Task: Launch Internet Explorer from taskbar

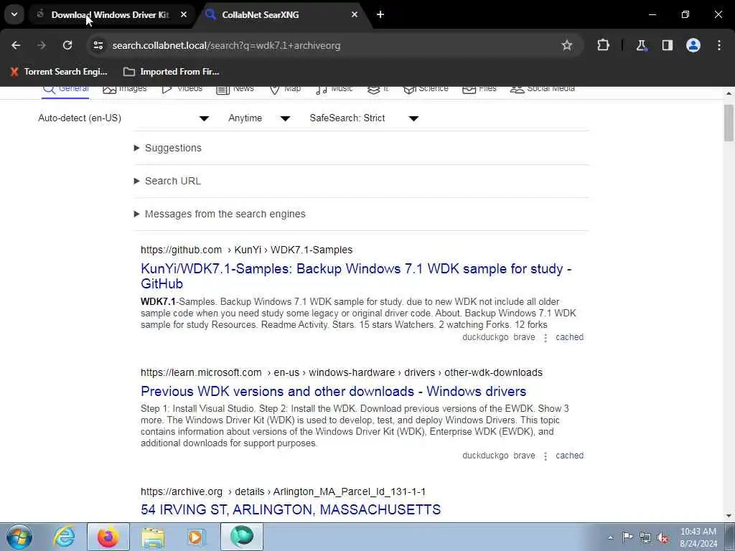Action: pos(64,537)
